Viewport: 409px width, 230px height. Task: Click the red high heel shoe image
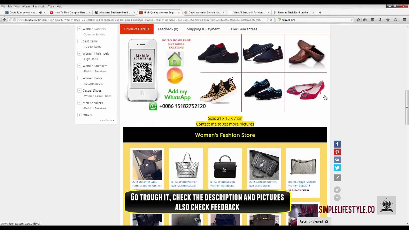305,90
